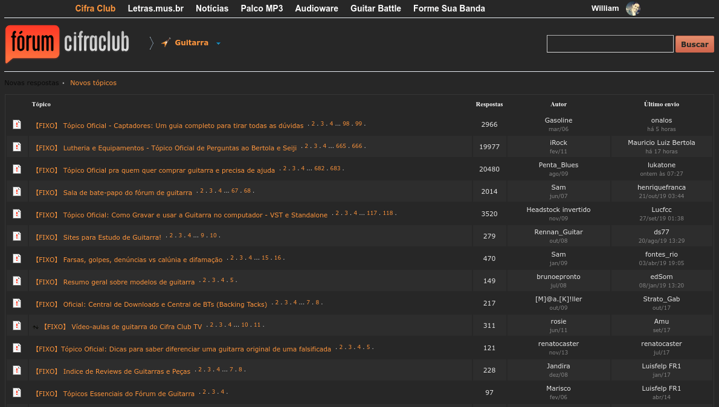Image resolution: width=719 pixels, height=407 pixels.
Task: Open author Gasoline's profile link
Action: click(558, 120)
